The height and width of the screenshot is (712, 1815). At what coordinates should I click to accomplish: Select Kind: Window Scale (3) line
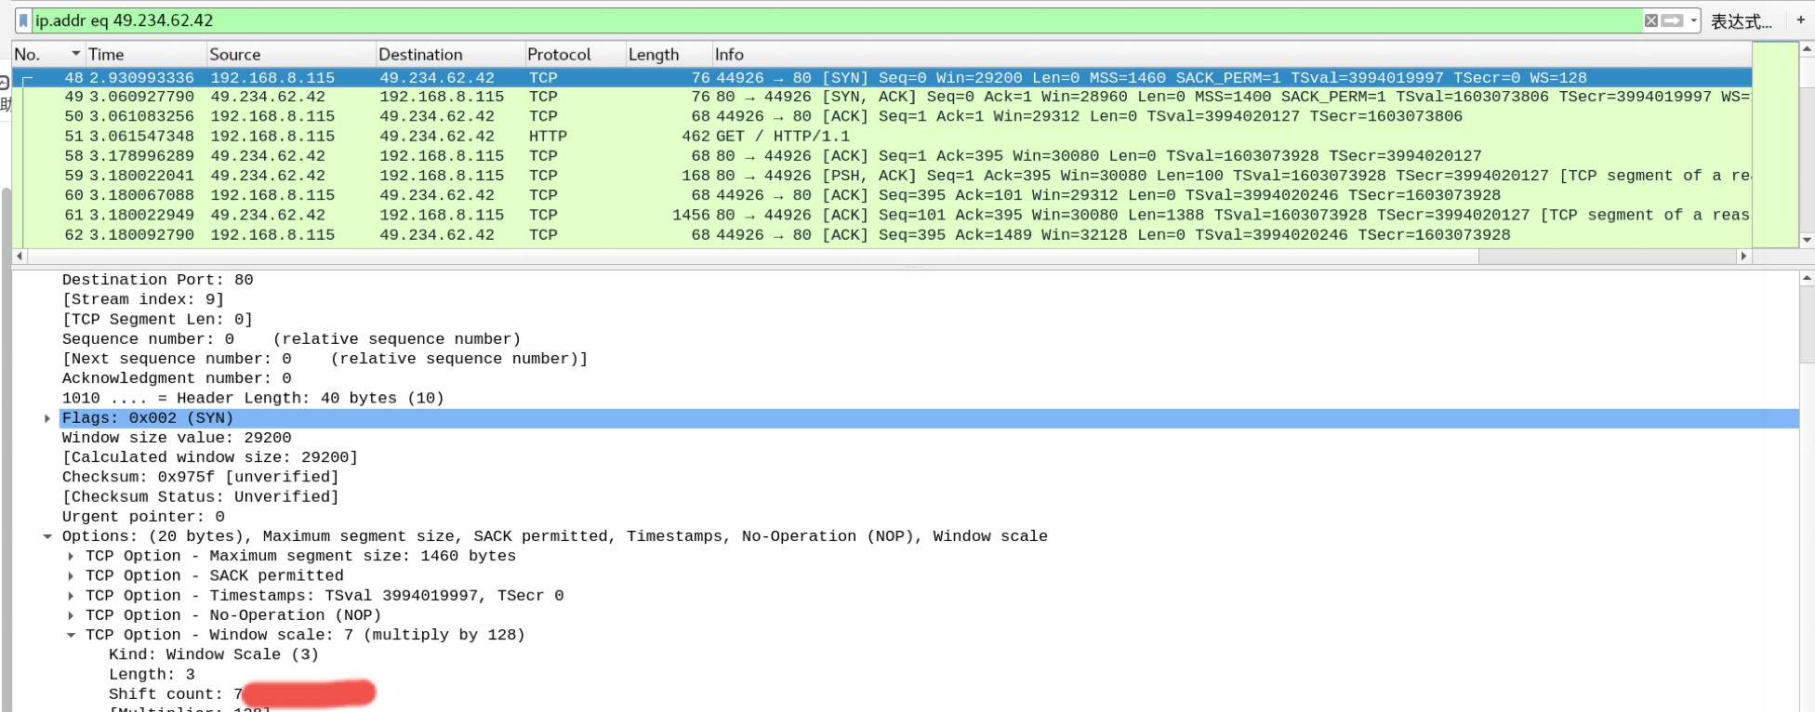tap(214, 654)
